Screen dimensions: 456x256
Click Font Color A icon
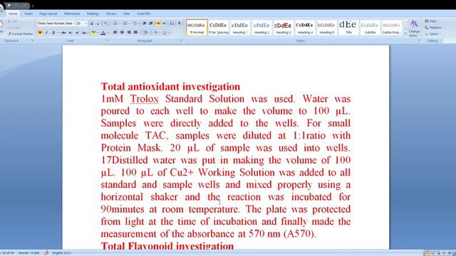[103, 33]
